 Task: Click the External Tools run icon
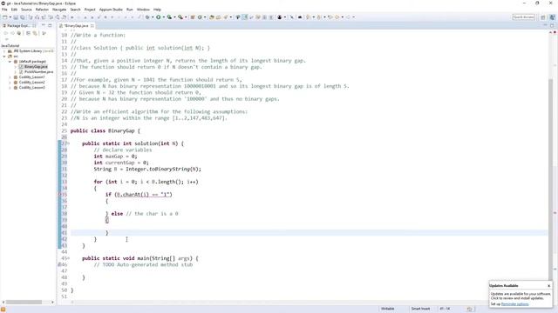coord(180,17)
